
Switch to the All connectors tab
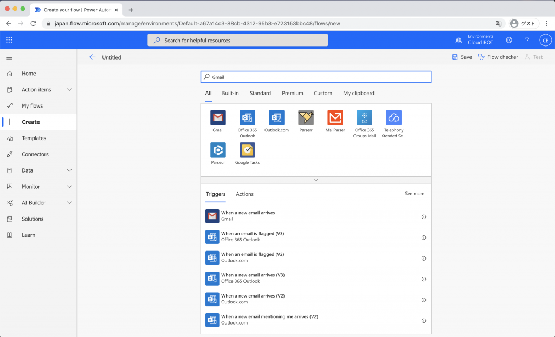pyautogui.click(x=209, y=93)
